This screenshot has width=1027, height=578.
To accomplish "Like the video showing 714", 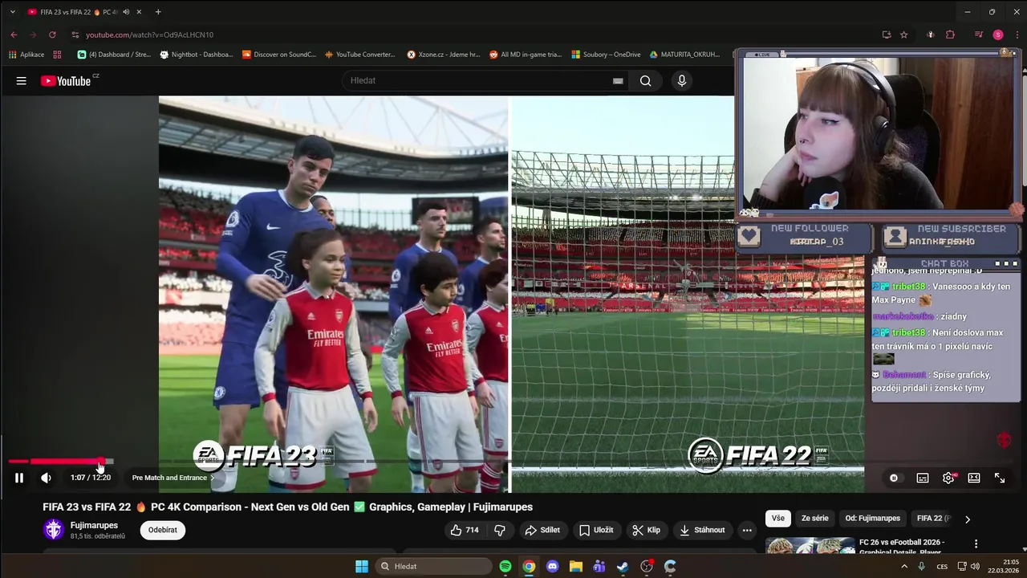I will click(x=465, y=530).
